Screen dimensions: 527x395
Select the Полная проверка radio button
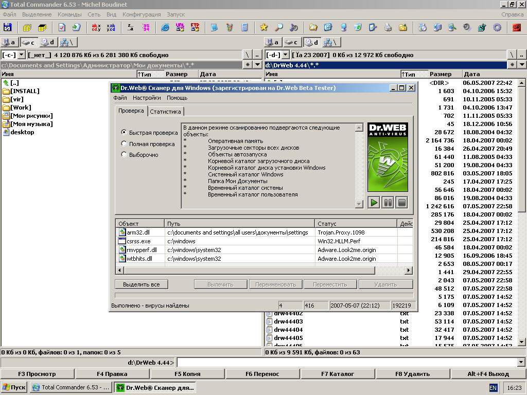[124, 144]
